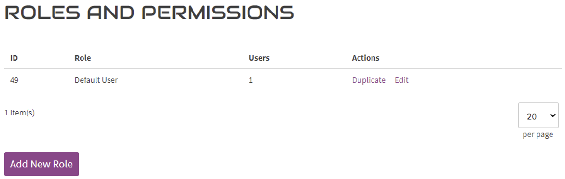Screen dimensions: 565x179
Task: Click the Duplicate link for Default User
Action: point(369,80)
